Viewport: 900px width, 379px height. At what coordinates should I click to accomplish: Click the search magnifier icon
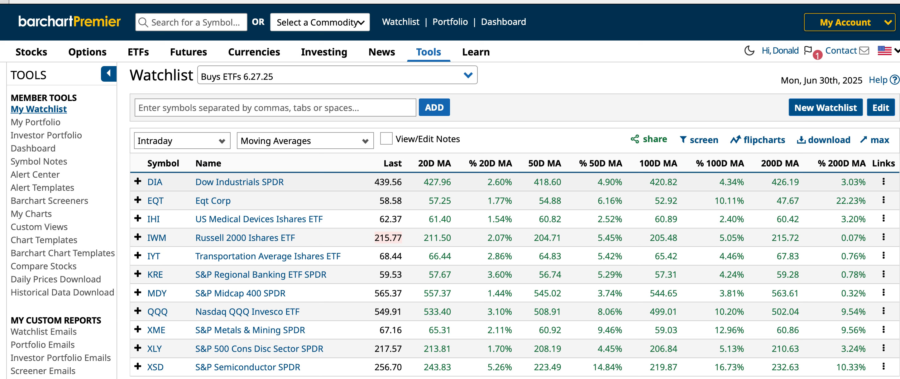(x=143, y=22)
